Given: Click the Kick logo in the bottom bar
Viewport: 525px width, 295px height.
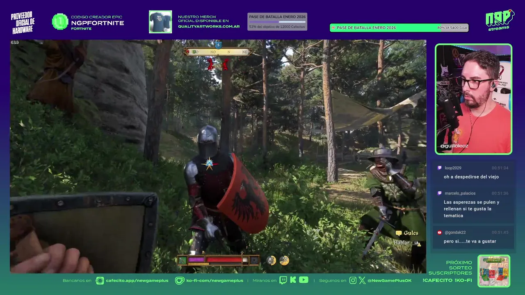Looking at the screenshot, I should pyautogui.click(x=293, y=280).
